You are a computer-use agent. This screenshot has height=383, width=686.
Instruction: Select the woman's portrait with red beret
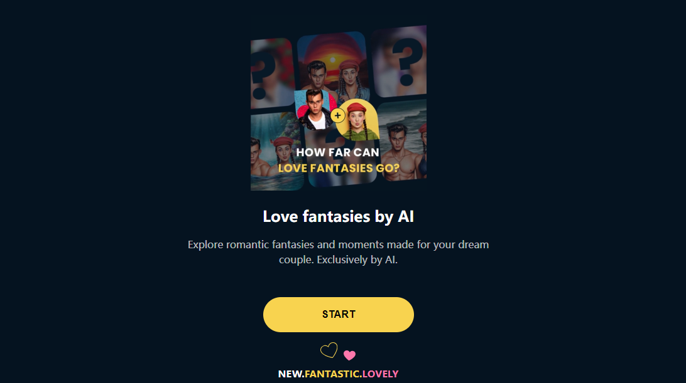click(358, 120)
